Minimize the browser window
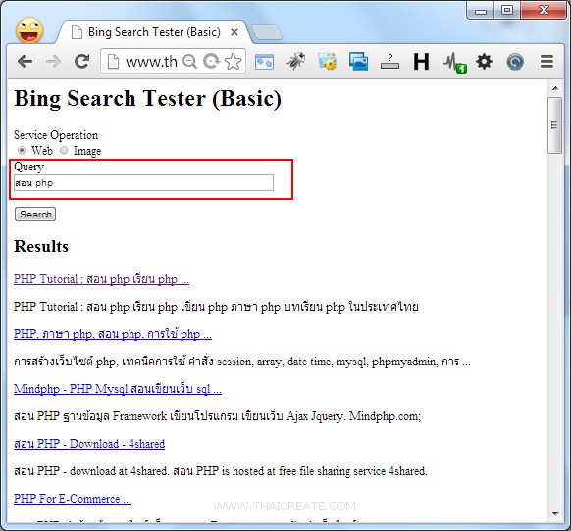Viewport: 571px width, 531px height. click(x=481, y=11)
